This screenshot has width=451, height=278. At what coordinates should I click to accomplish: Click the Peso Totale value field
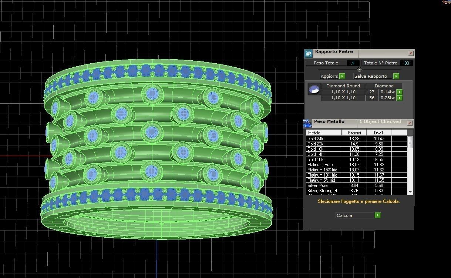click(353, 63)
